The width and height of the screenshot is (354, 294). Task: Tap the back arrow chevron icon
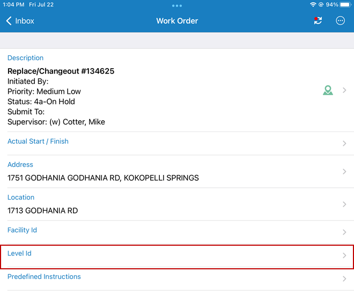[x=9, y=21]
